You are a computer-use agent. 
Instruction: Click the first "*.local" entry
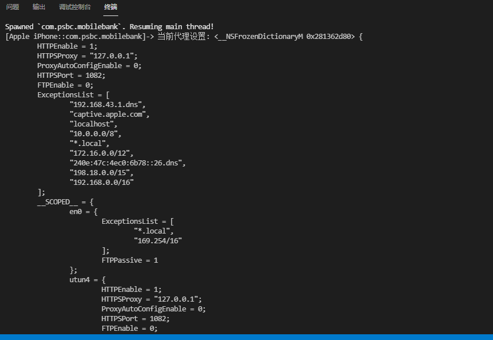(90, 143)
